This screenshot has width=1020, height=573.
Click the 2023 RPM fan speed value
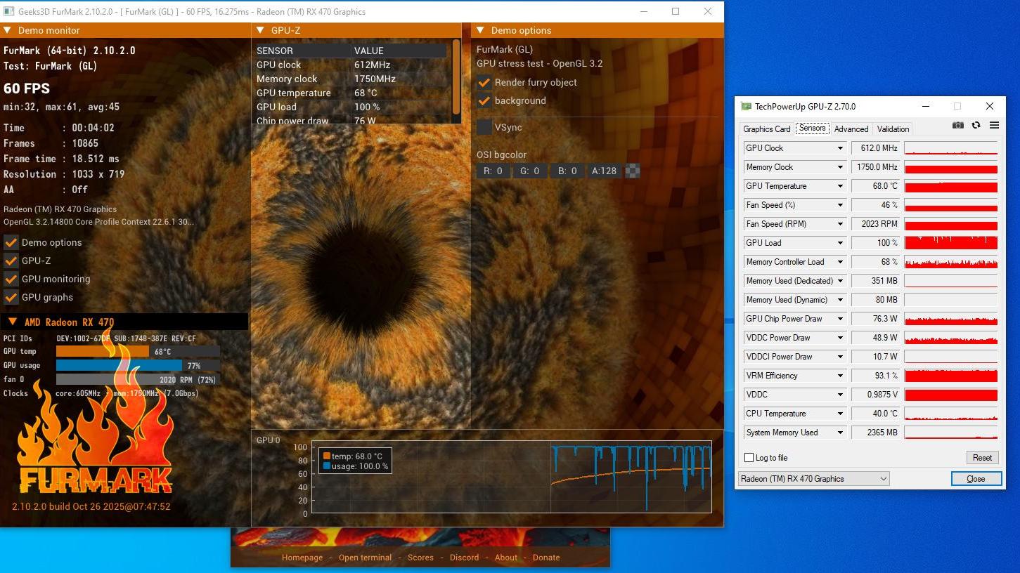[x=877, y=224]
